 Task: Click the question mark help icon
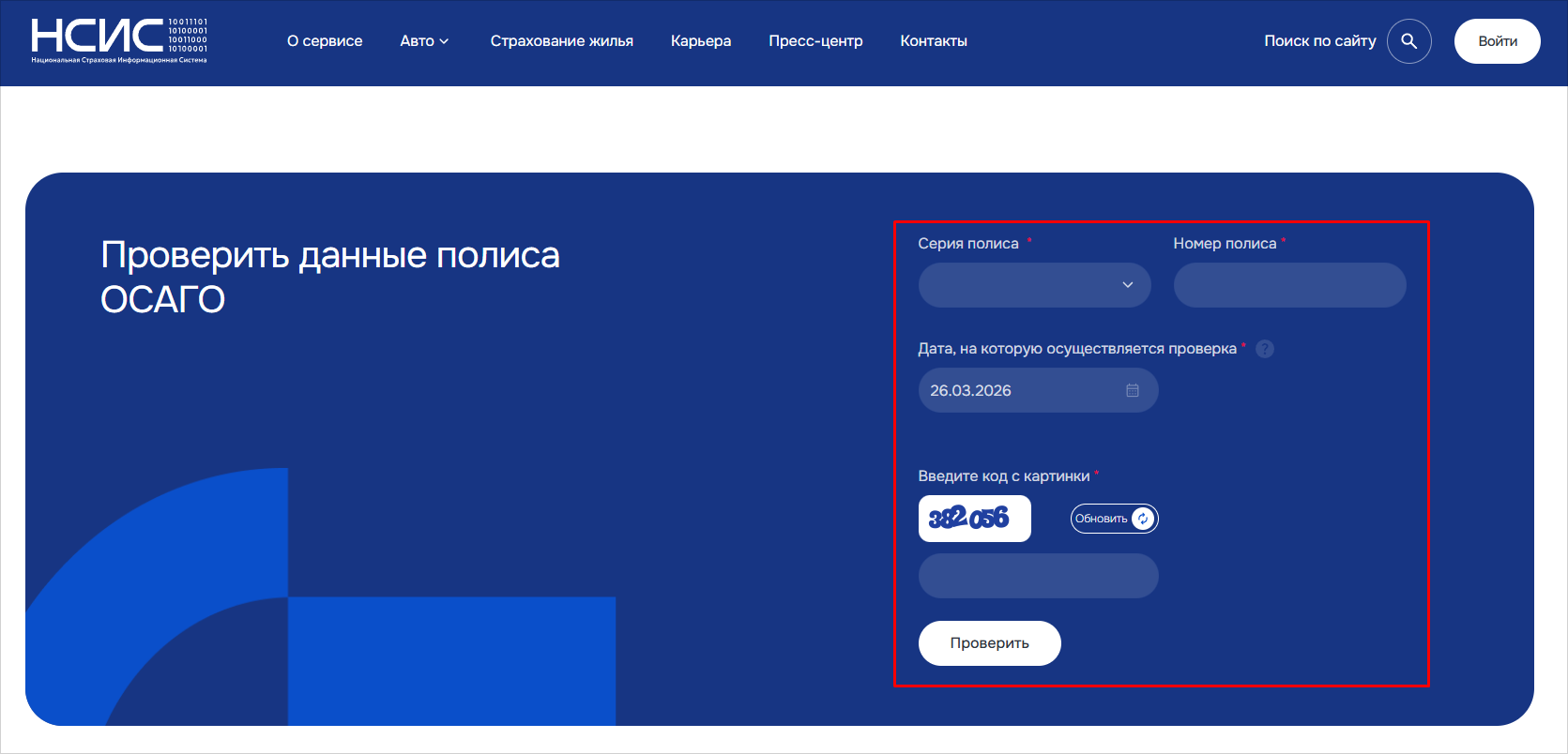click(x=1265, y=349)
